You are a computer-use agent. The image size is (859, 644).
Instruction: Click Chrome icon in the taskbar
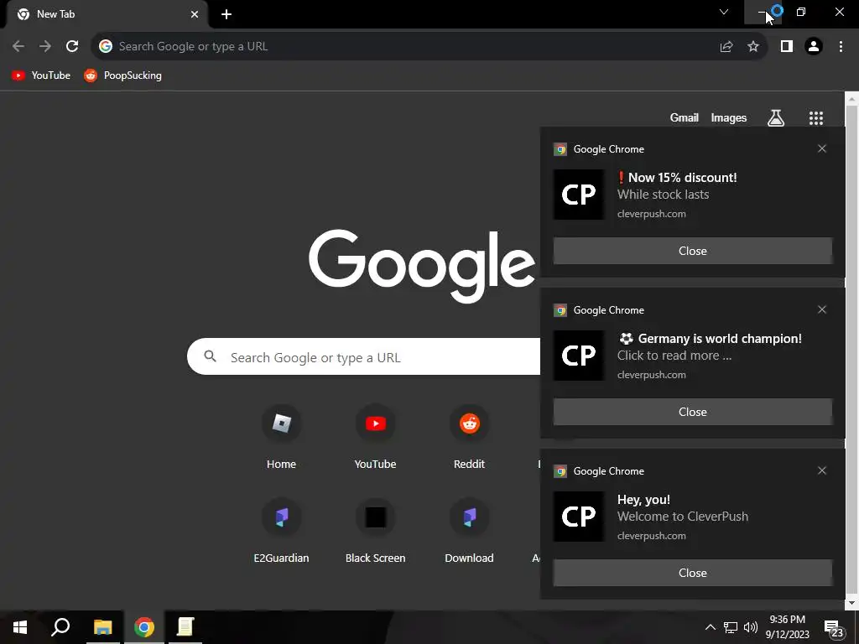pyautogui.click(x=144, y=627)
